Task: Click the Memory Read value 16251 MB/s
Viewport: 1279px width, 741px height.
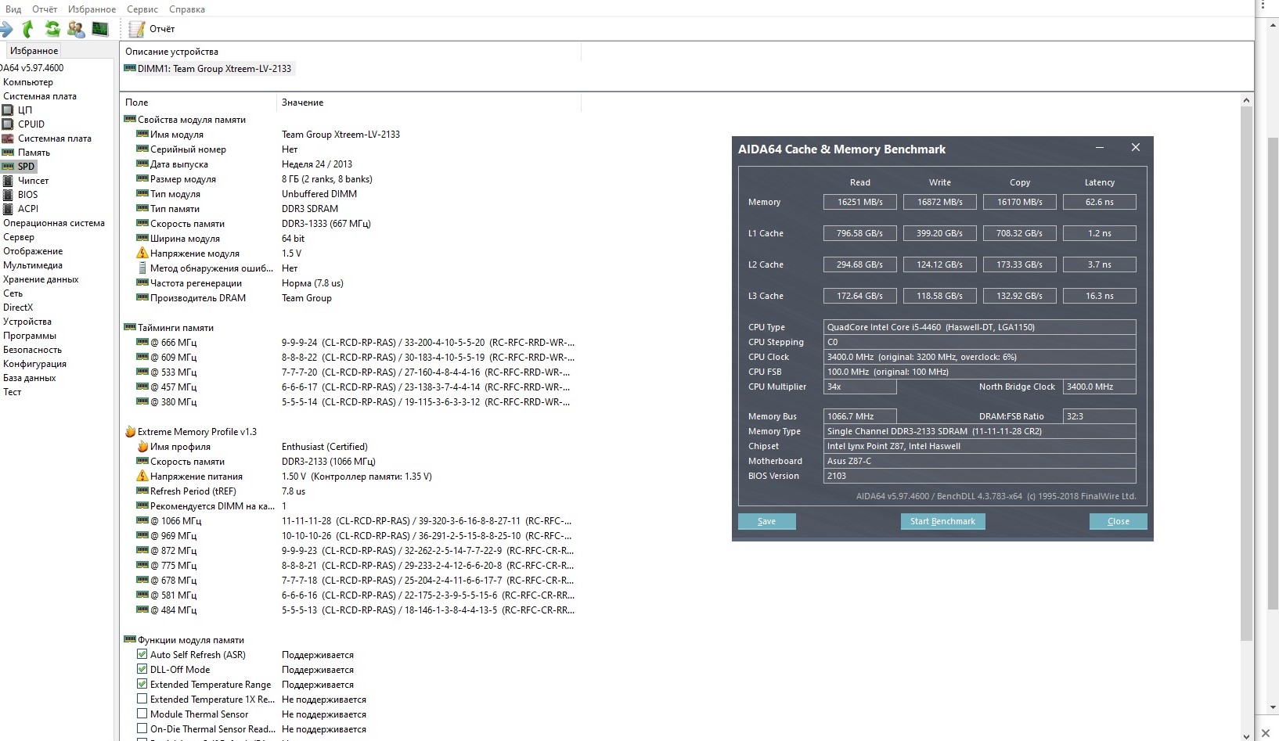Action: [x=860, y=202]
